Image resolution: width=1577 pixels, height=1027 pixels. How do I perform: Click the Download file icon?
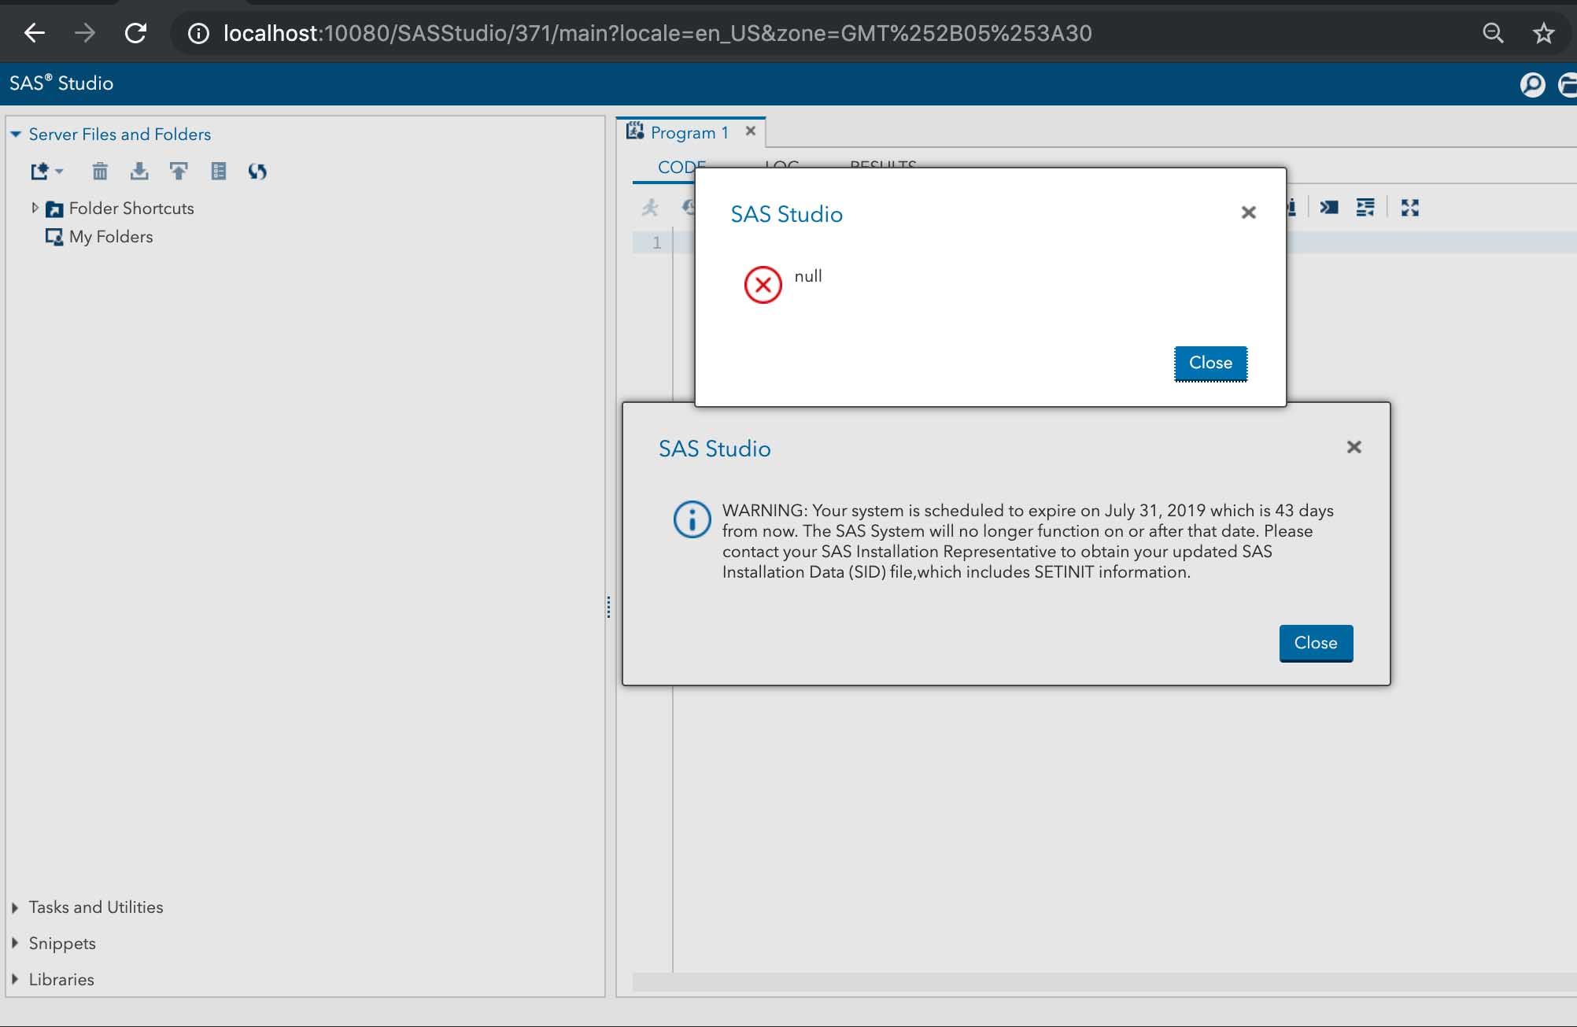[139, 171]
